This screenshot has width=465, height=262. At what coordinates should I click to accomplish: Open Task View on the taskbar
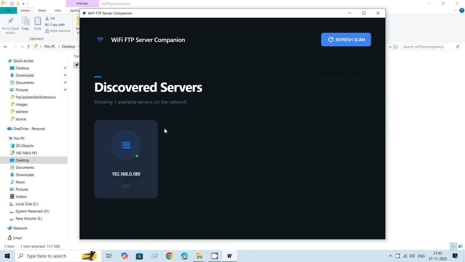click(x=109, y=256)
